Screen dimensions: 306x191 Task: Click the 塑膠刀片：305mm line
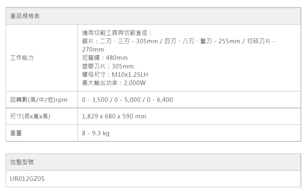coord(108,66)
